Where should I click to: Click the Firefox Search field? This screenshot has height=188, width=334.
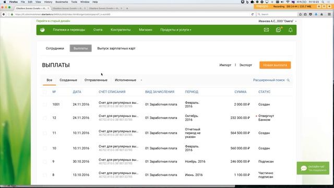(277, 14)
